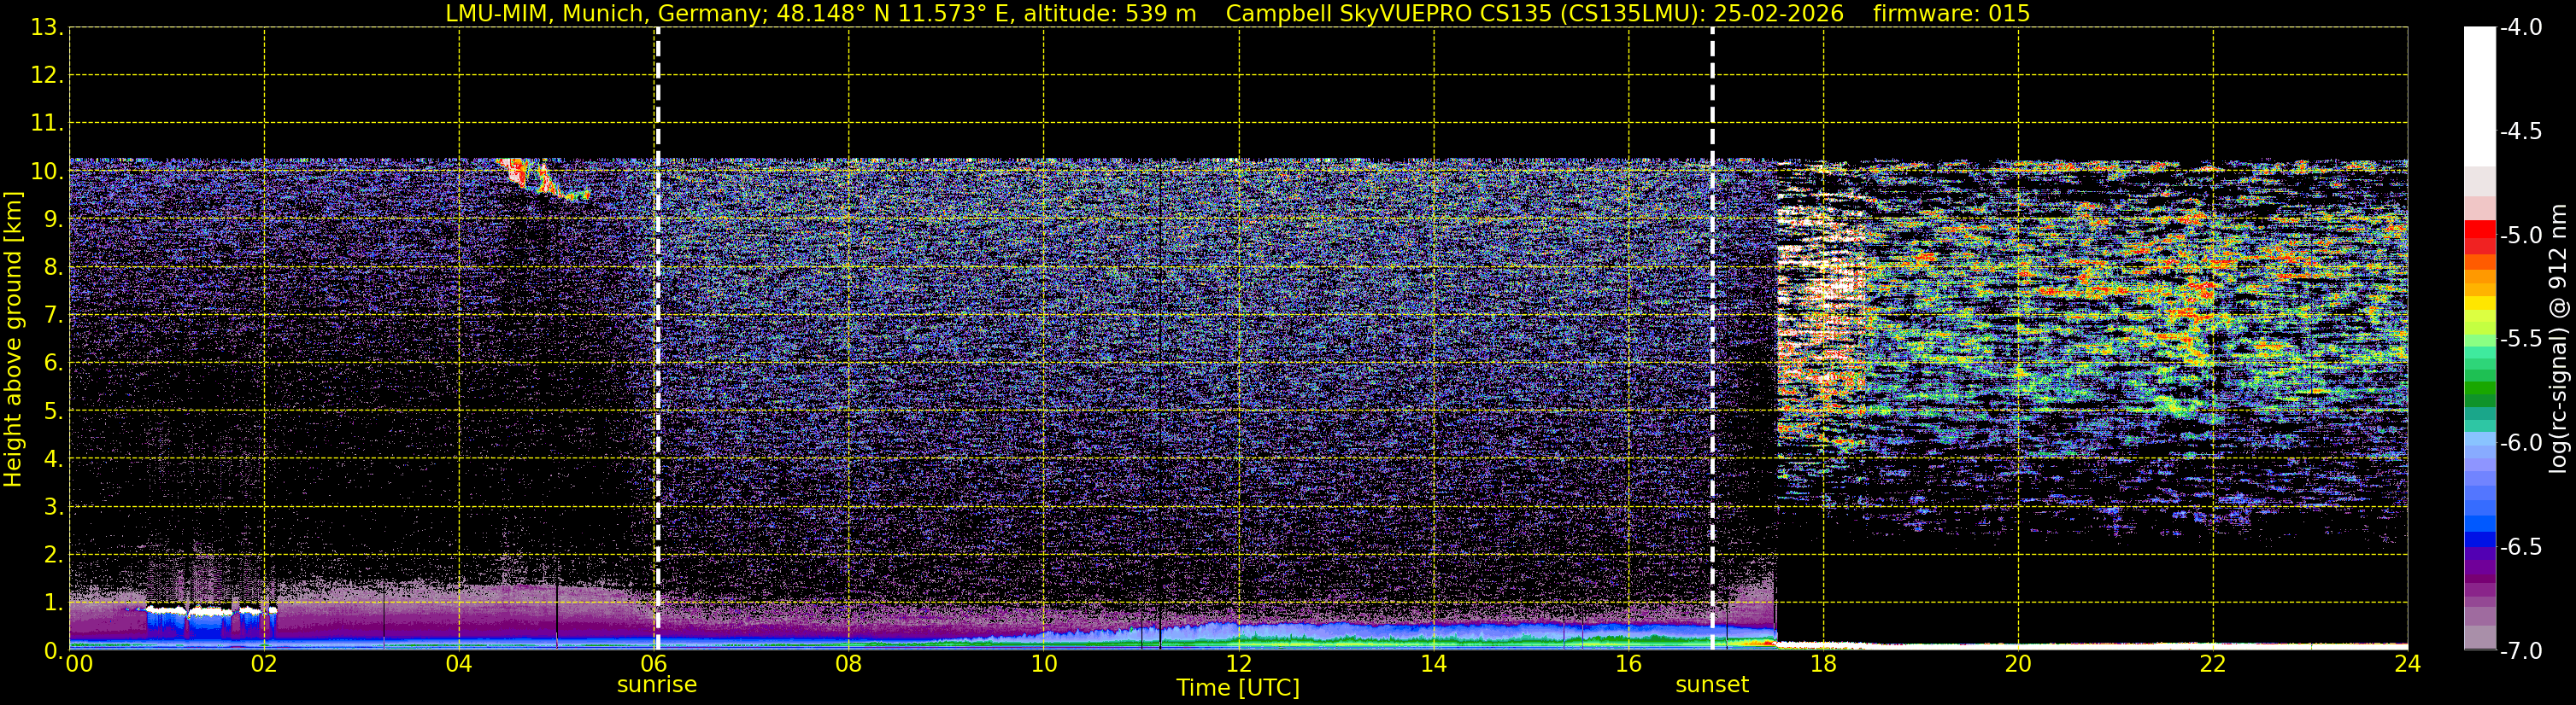The height and width of the screenshot is (705, 2576).
Task: Click the dashed white sunrise line
Action: 657,339
